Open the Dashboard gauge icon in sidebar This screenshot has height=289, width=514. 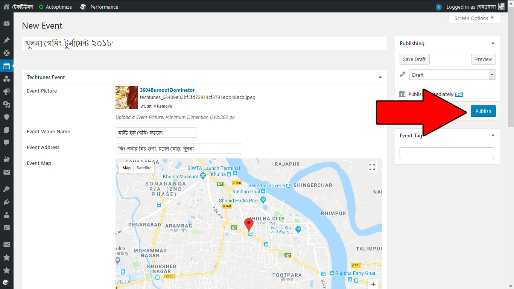coord(6,23)
